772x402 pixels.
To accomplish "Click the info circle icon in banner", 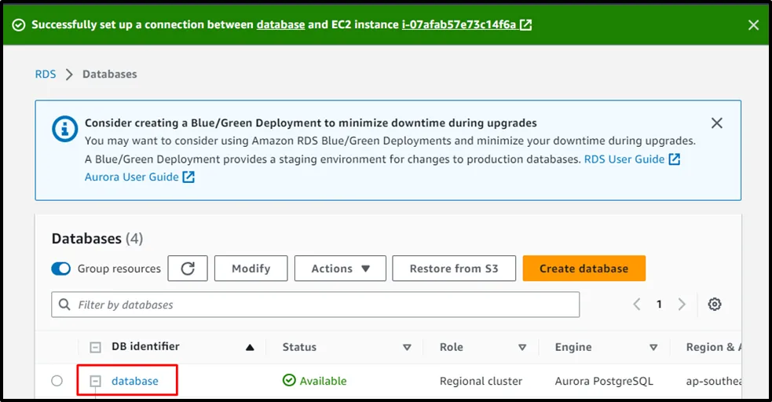I will pyautogui.click(x=64, y=130).
